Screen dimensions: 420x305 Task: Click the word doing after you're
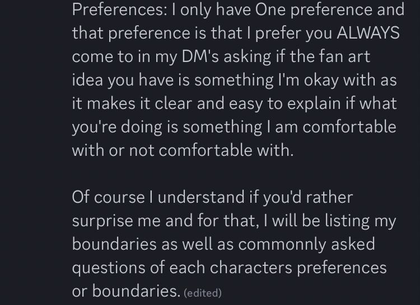(x=142, y=127)
